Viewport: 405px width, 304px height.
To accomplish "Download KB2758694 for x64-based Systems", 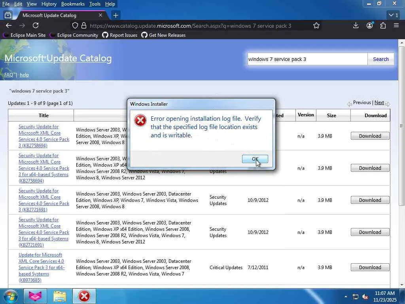I will coord(370,168).
